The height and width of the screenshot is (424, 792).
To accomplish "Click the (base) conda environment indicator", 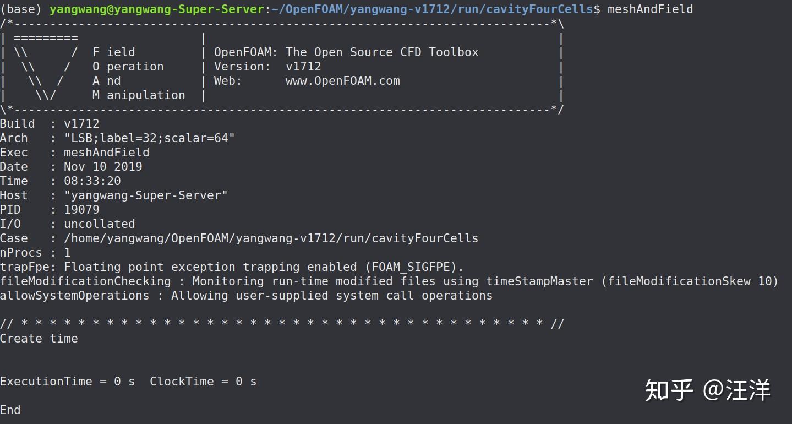I will click(22, 9).
